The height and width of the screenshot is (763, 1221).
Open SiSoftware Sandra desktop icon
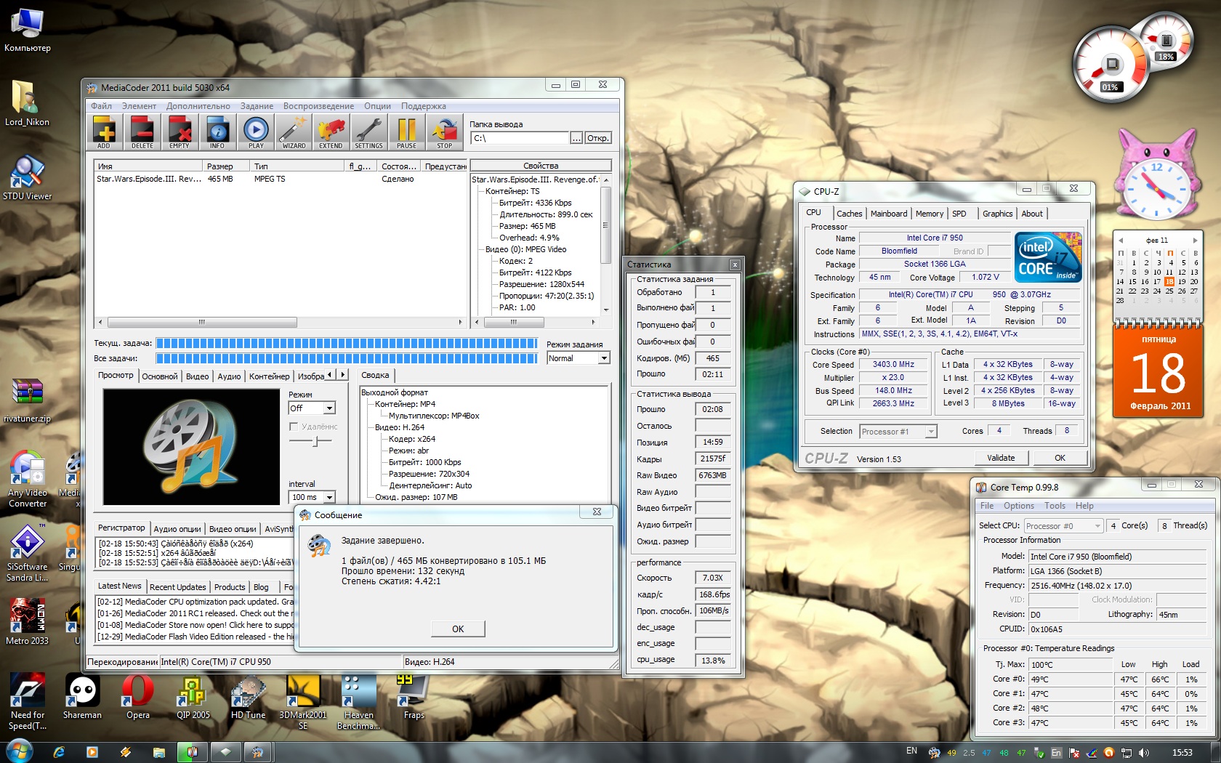28,552
